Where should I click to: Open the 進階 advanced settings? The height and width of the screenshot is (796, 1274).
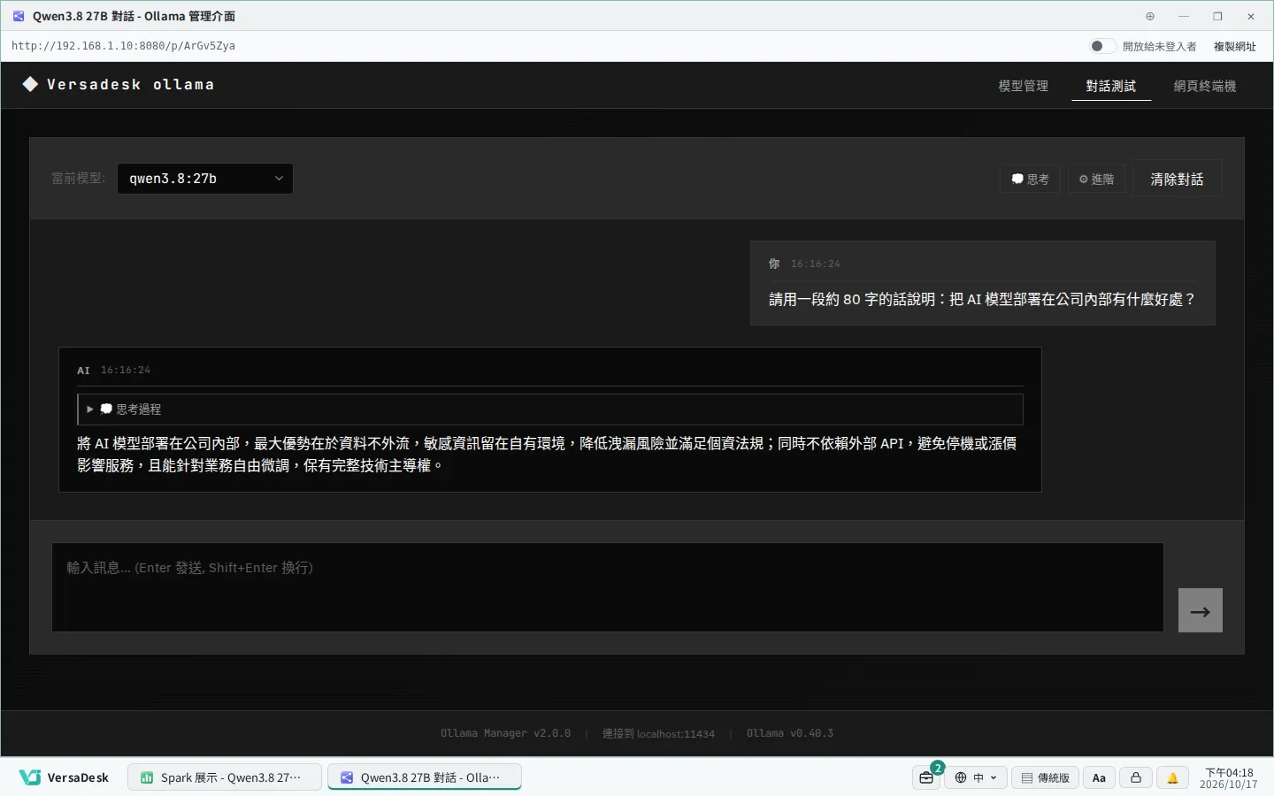[1096, 179]
